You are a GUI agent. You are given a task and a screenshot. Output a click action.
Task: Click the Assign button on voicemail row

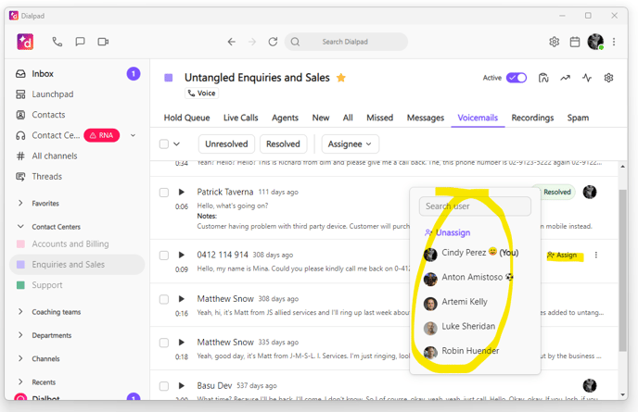(x=562, y=256)
